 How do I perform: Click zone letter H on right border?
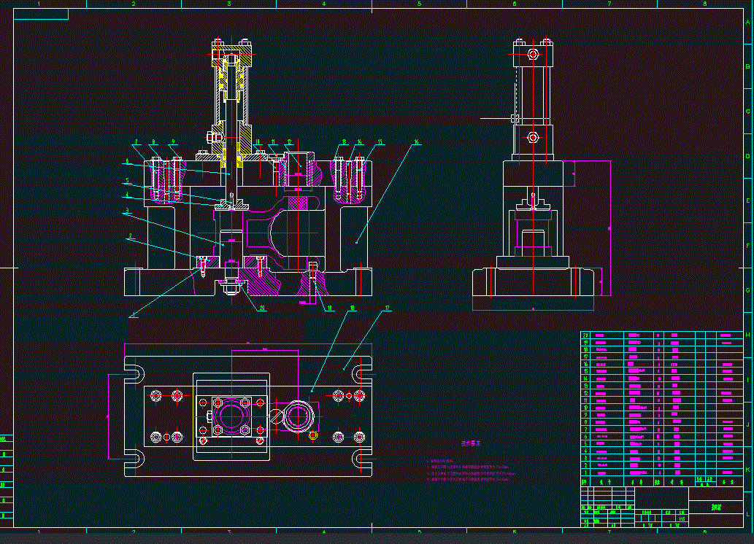tap(747, 335)
